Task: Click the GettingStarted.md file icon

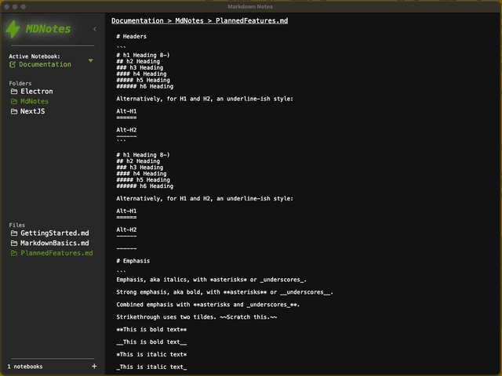Action: 13,233
